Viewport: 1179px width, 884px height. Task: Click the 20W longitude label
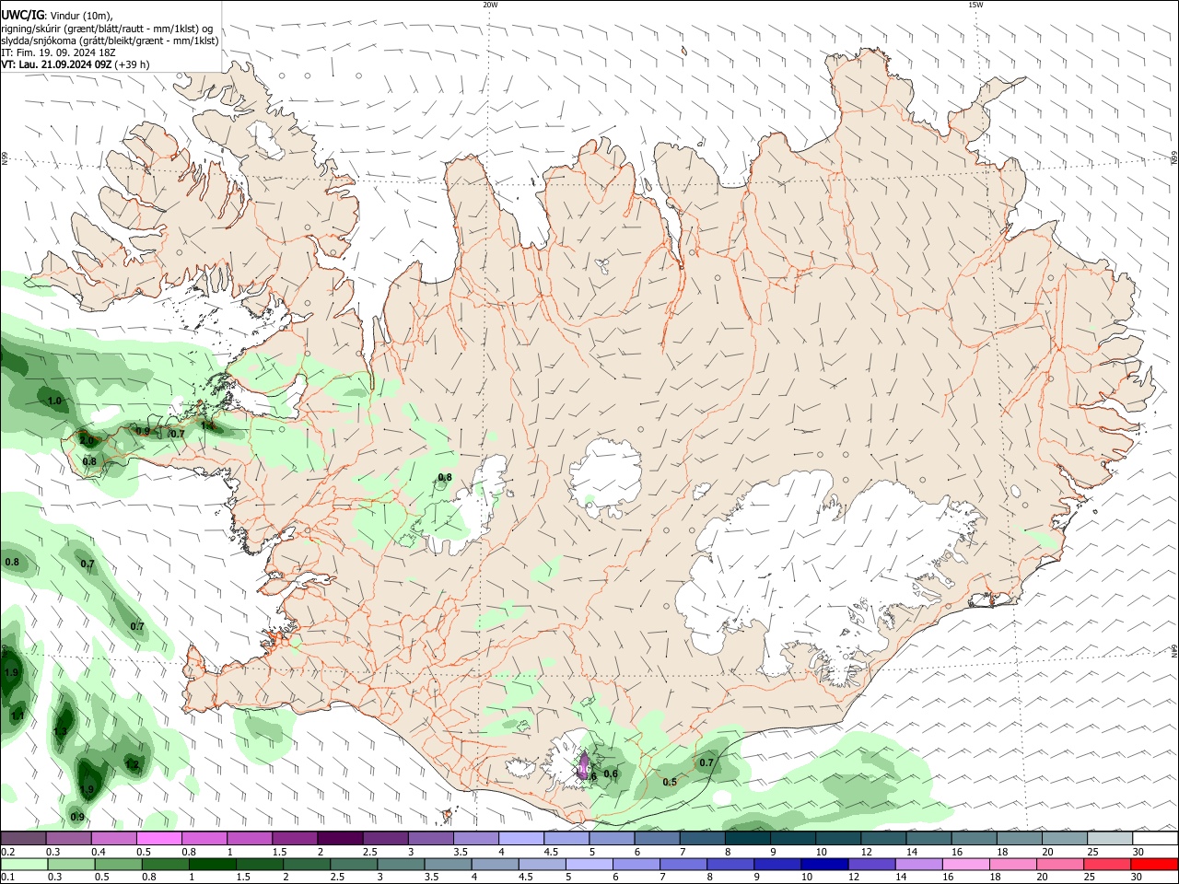pos(490,5)
